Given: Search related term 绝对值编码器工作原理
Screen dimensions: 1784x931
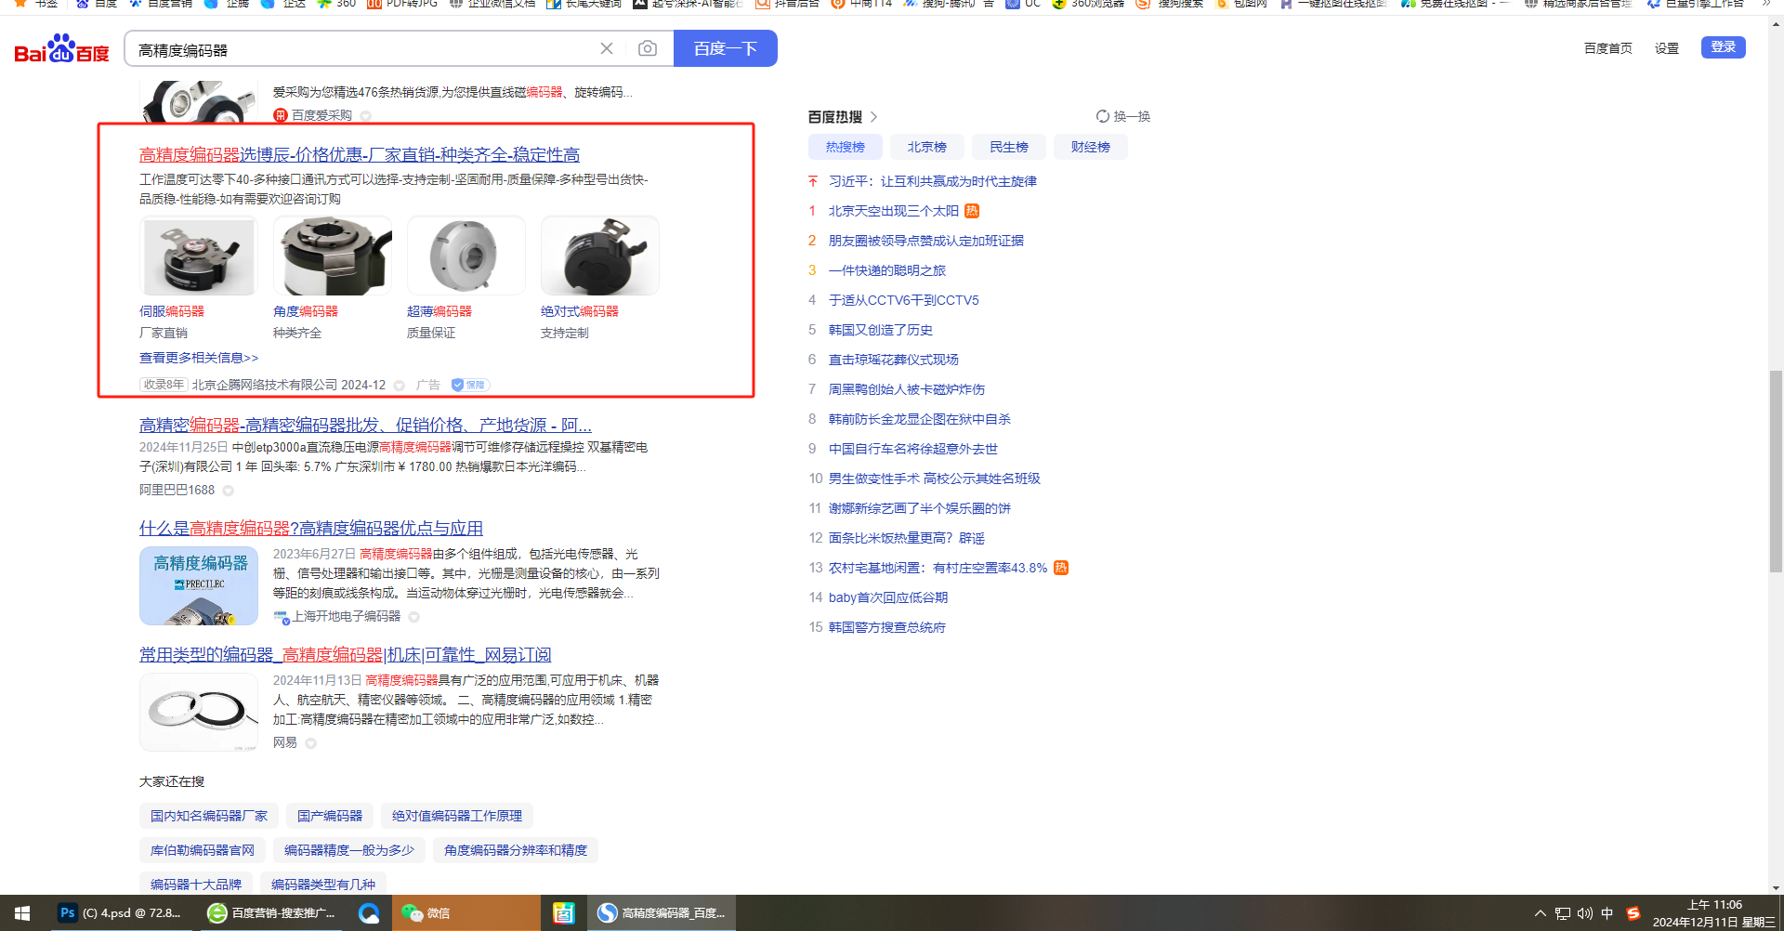Looking at the screenshot, I should pyautogui.click(x=457, y=816).
